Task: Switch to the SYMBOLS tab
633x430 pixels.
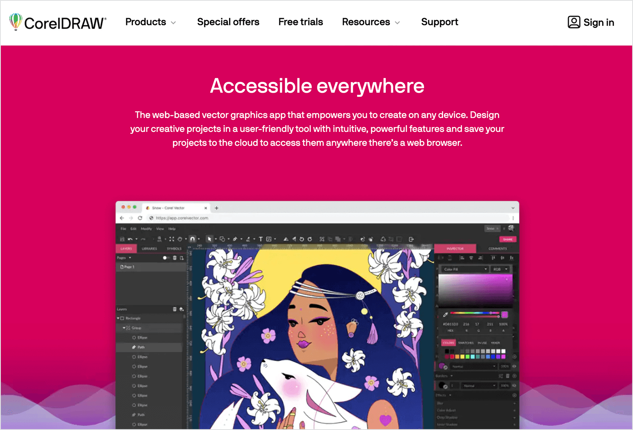Action: coord(174,248)
